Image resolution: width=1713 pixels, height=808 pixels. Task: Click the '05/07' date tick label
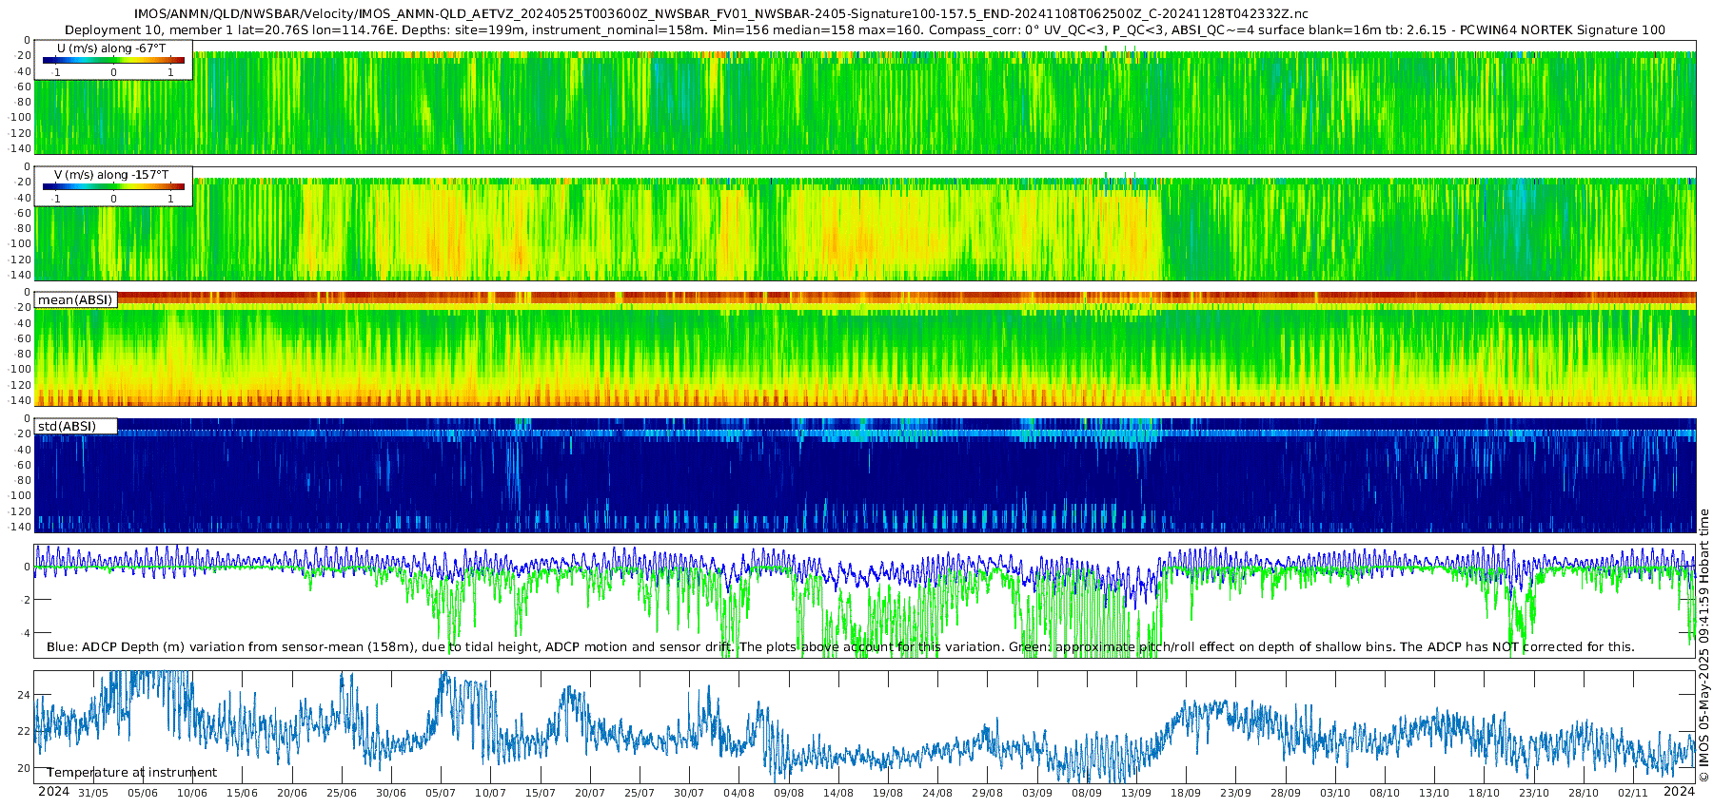pos(441,793)
